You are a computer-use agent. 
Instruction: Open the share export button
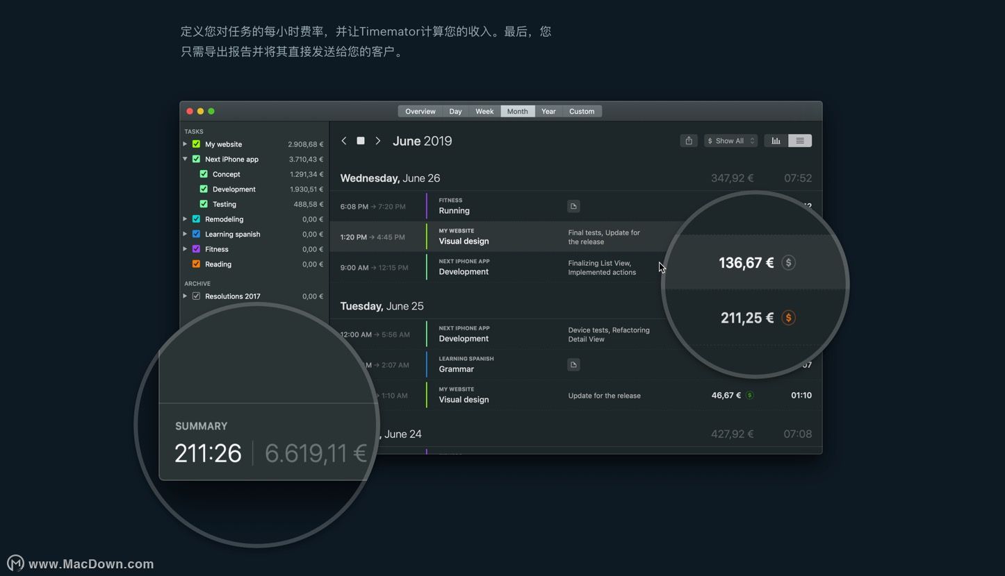coord(689,141)
